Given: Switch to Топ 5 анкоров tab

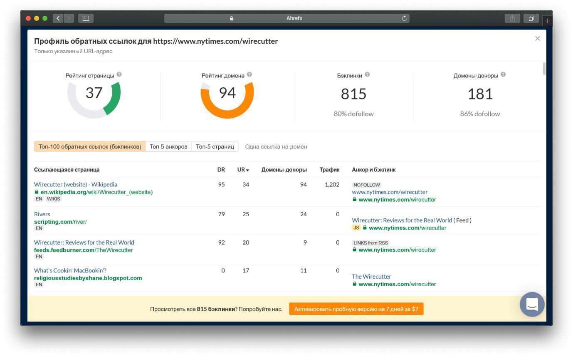Looking at the screenshot, I should coord(168,146).
